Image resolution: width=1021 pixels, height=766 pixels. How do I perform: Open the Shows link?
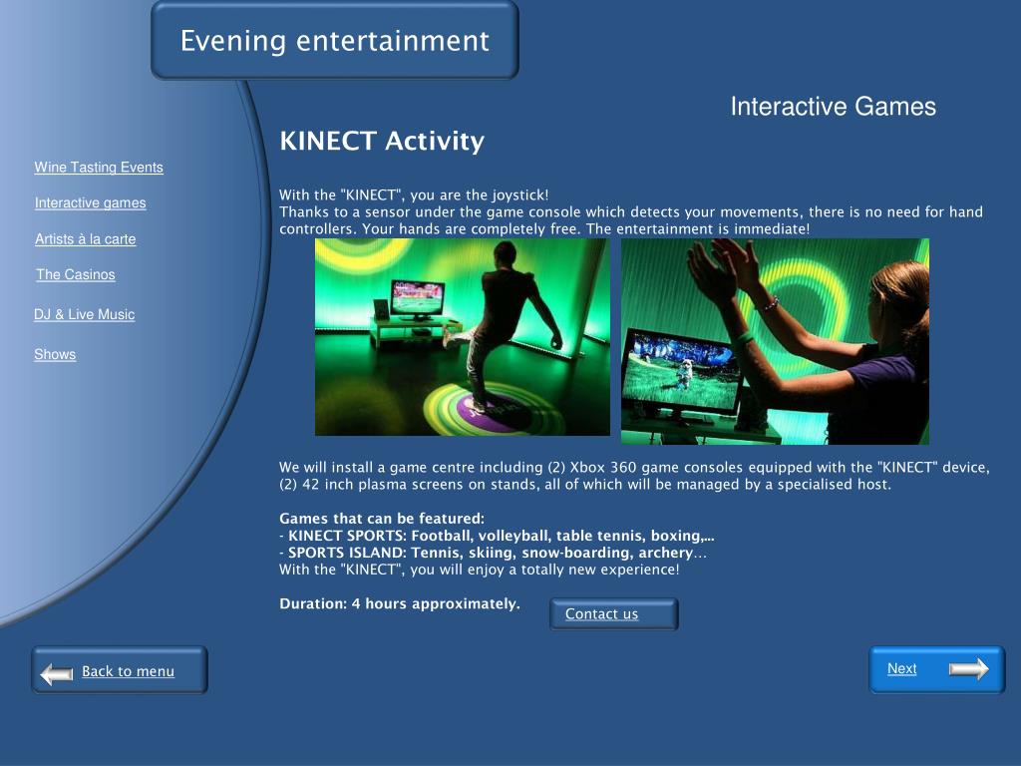point(55,355)
